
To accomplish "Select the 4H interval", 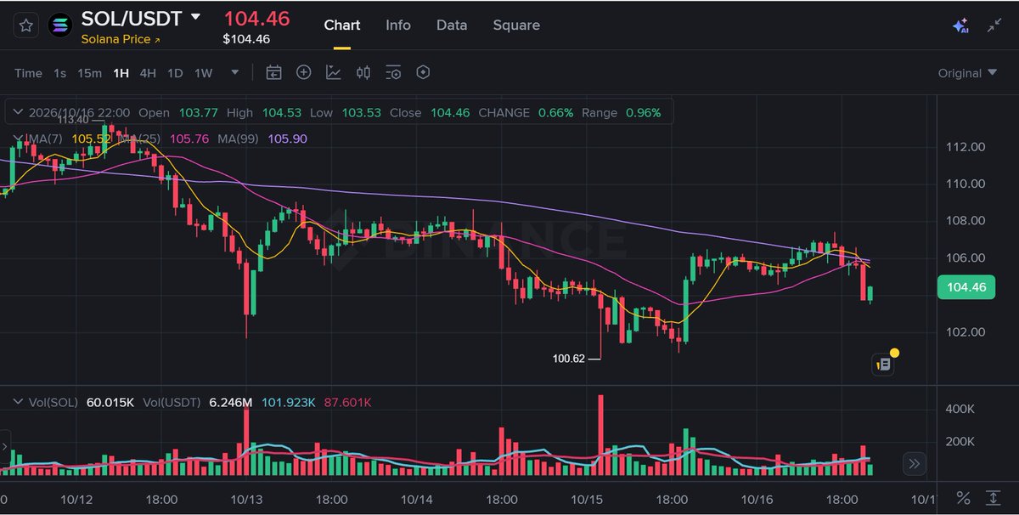I will 148,73.
